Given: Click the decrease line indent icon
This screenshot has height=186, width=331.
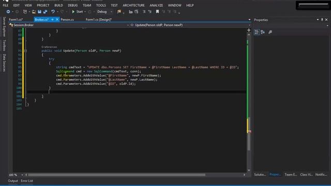Looking at the screenshot, I should [131, 12].
